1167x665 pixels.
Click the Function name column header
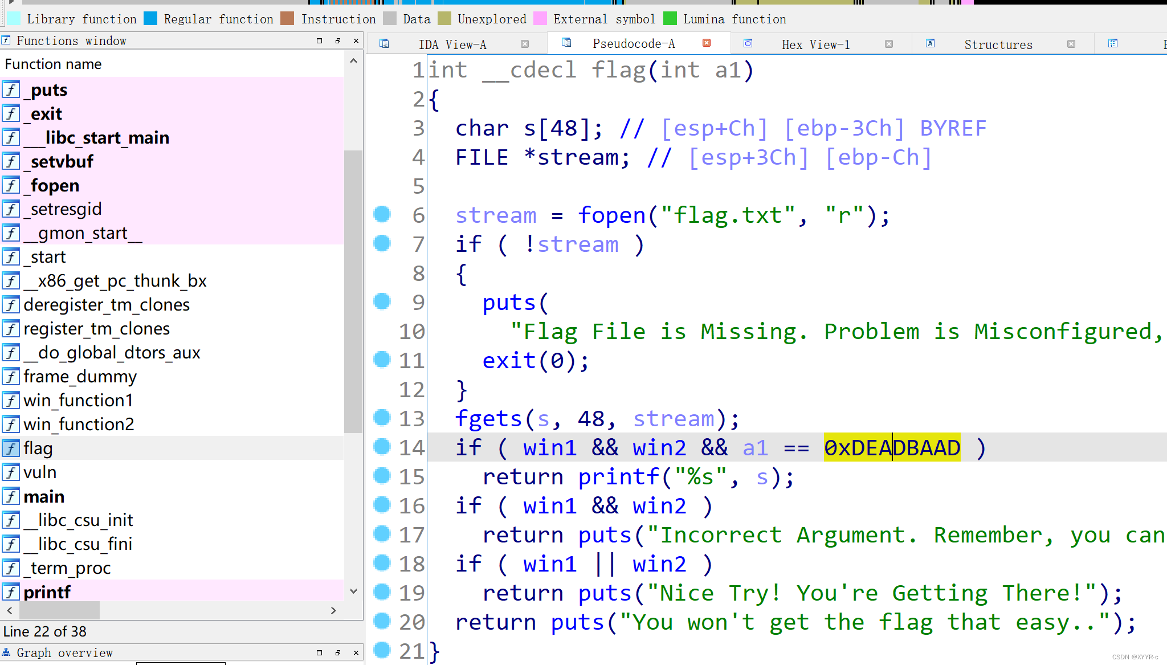[x=53, y=64]
